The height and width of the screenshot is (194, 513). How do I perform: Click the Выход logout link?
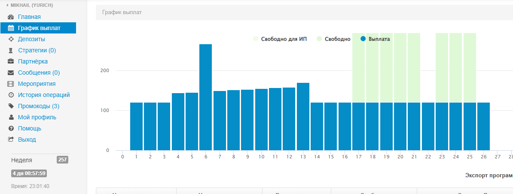click(27, 139)
